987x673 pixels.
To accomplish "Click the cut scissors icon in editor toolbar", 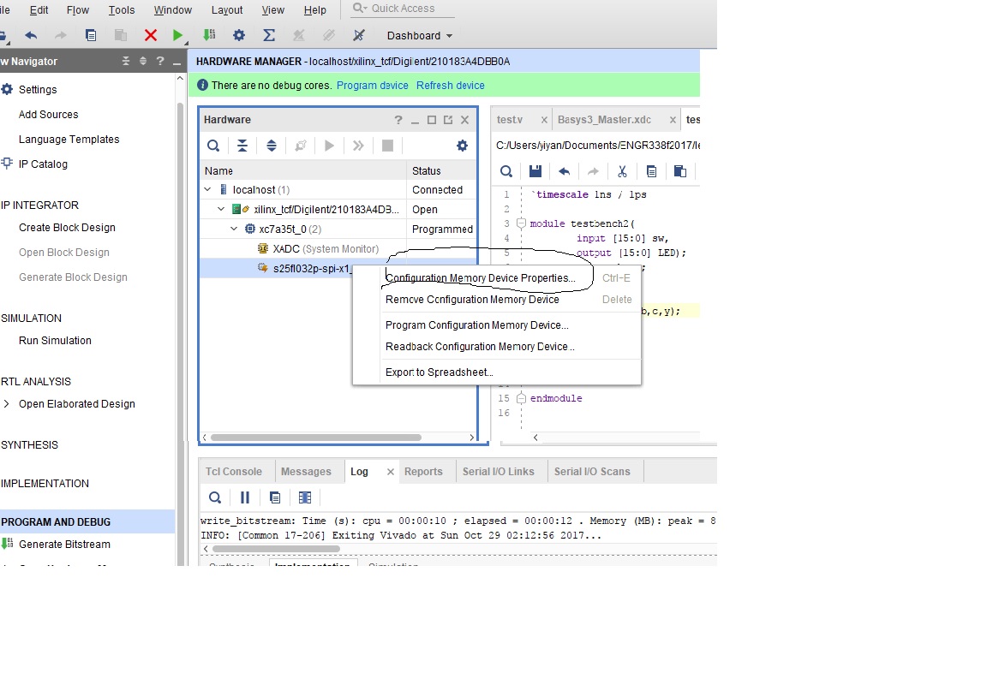I will click(622, 171).
